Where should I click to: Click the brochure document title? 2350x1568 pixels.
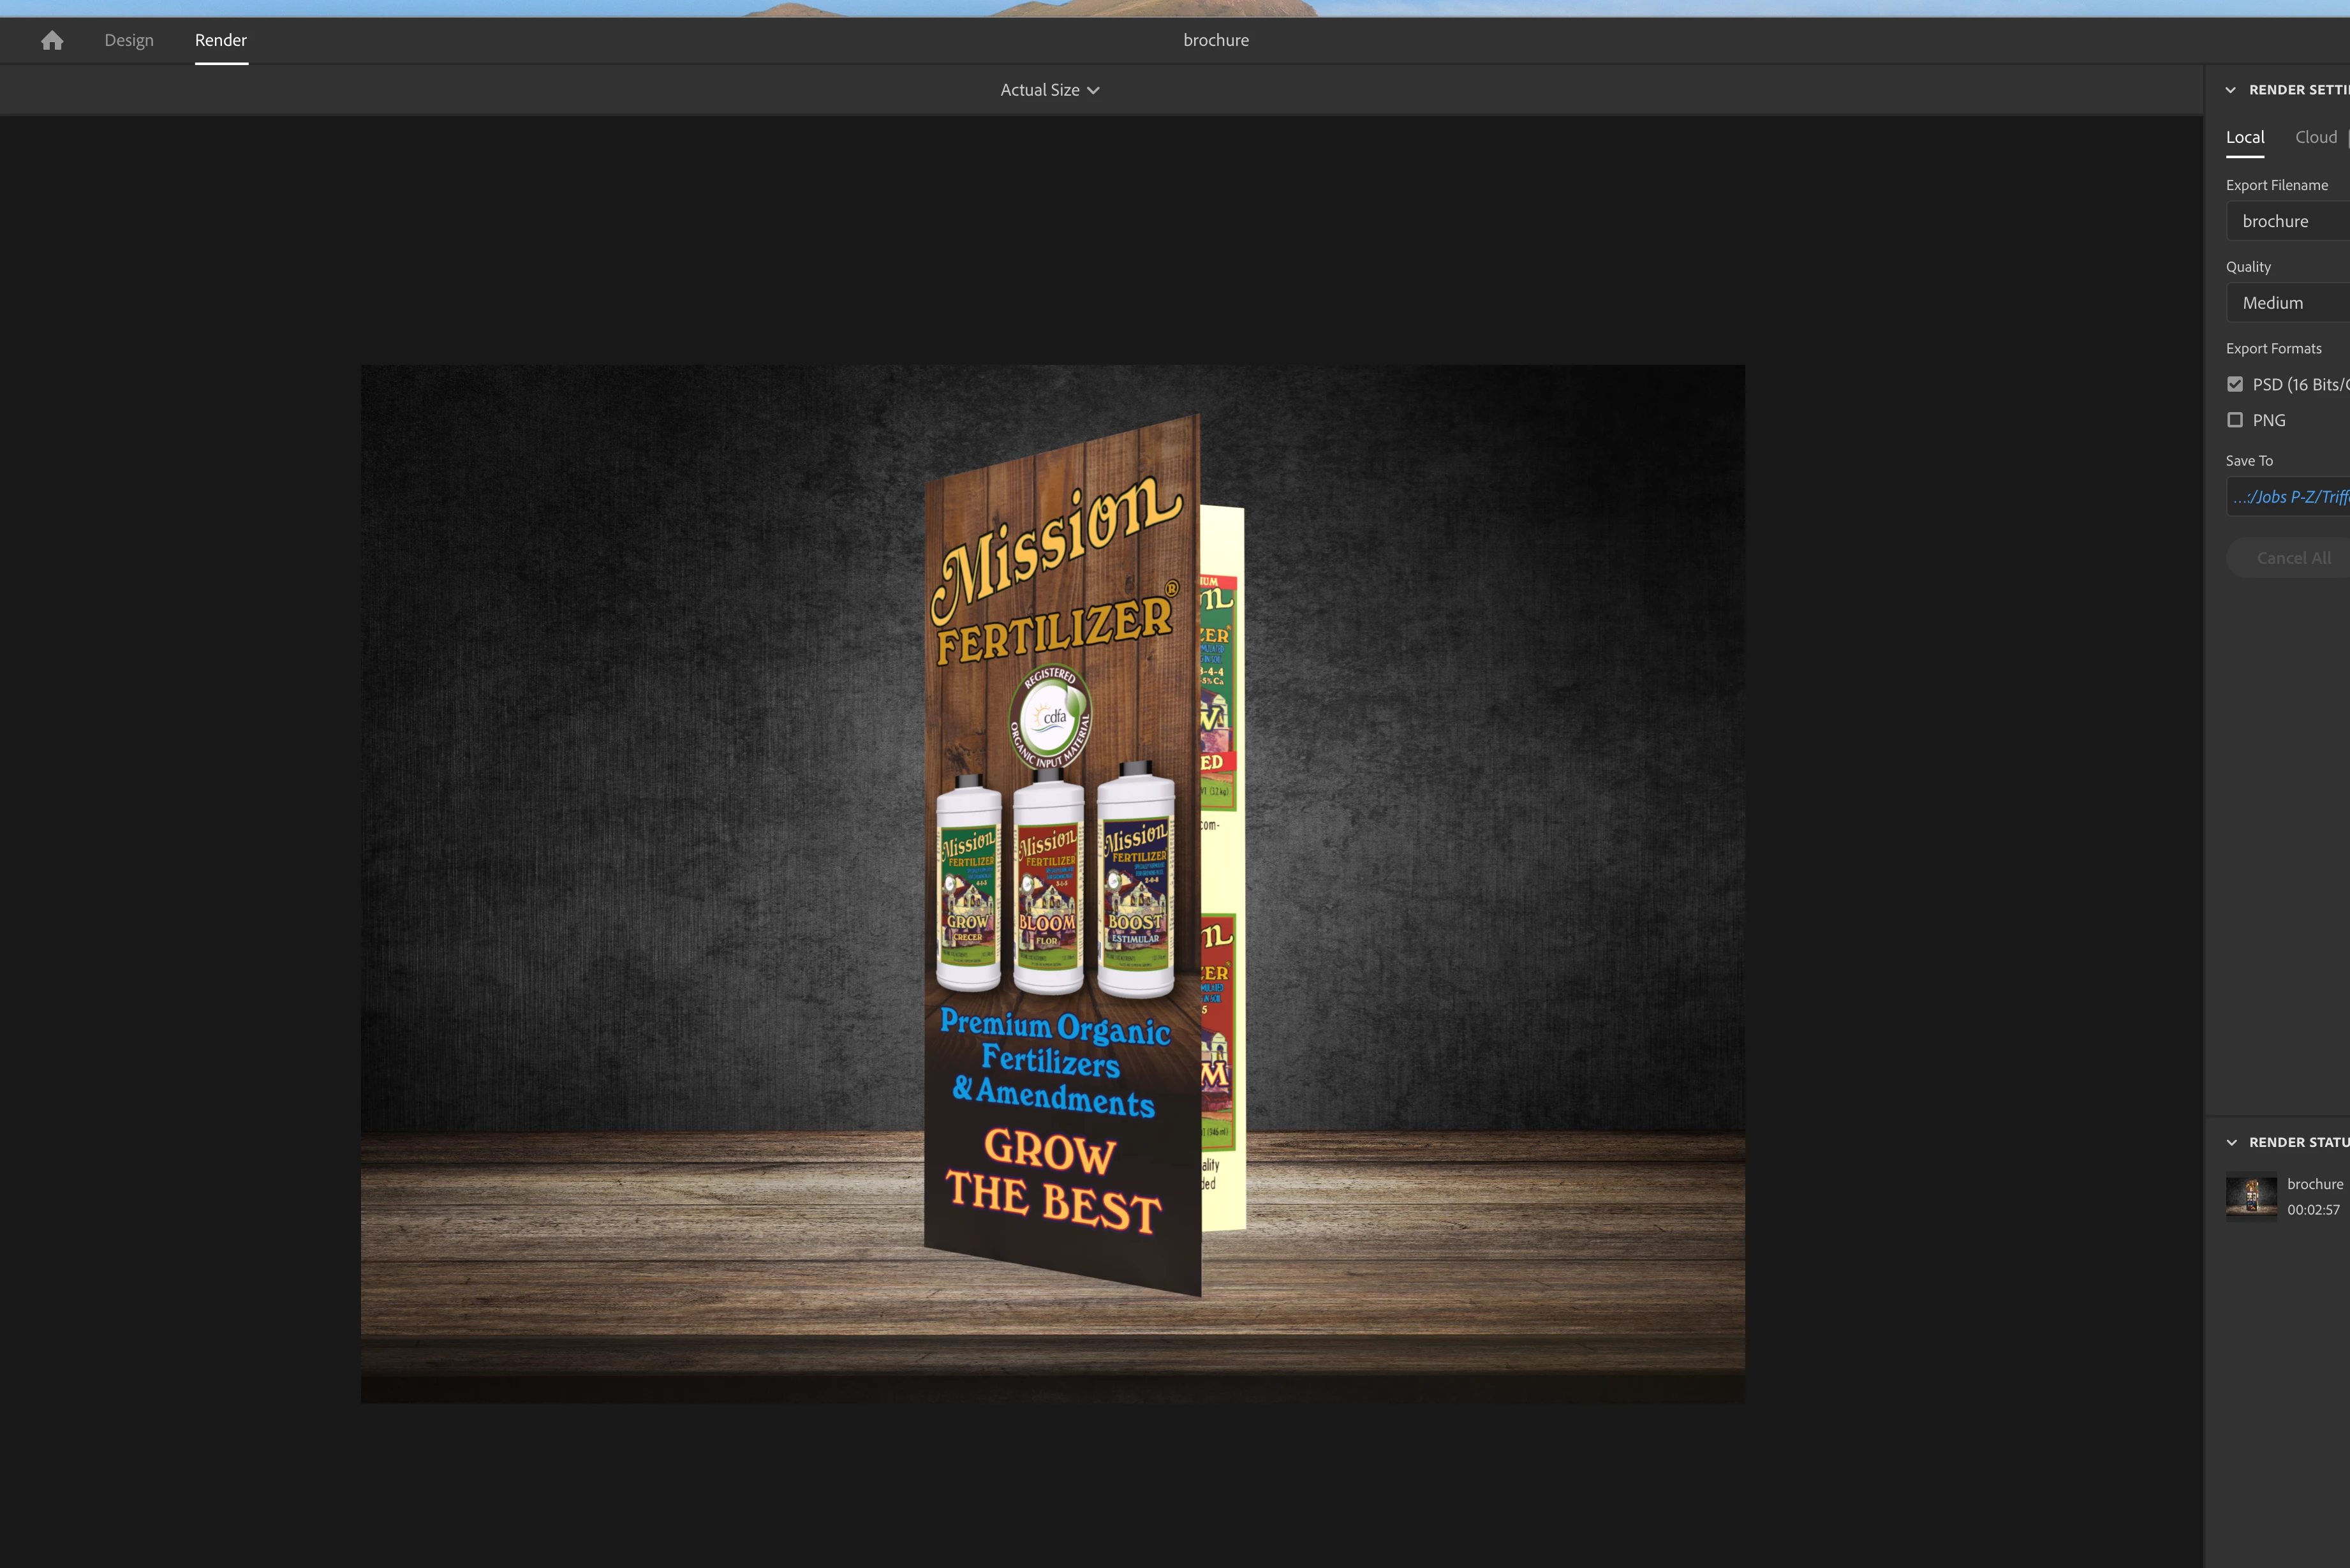(1215, 40)
